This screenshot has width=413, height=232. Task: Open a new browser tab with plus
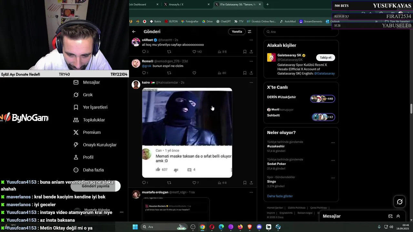point(267,5)
